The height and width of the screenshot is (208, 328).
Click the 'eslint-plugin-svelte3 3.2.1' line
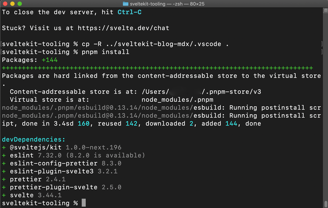(x=60, y=171)
